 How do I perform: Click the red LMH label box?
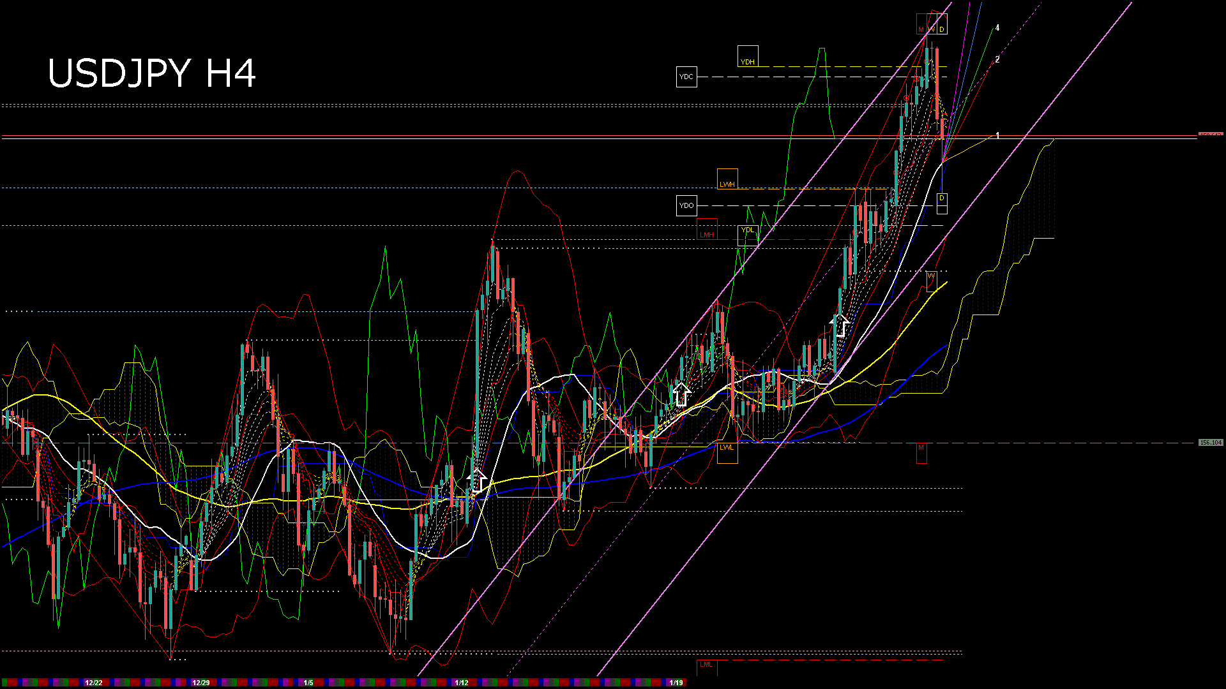pyautogui.click(x=707, y=230)
